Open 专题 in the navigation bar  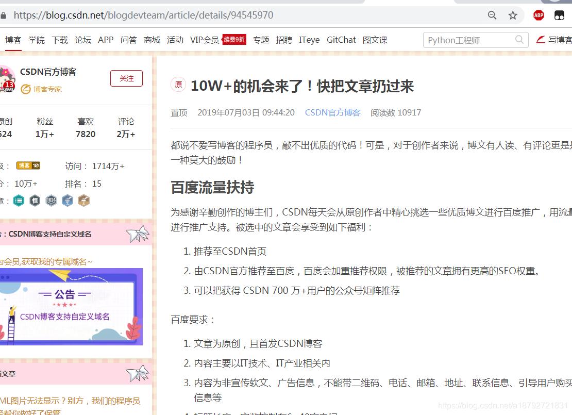[261, 40]
